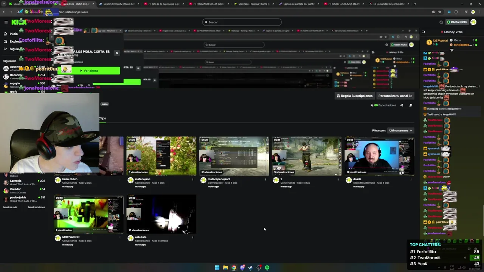
Task: Open the user avatar menu top right
Action: 473,22
